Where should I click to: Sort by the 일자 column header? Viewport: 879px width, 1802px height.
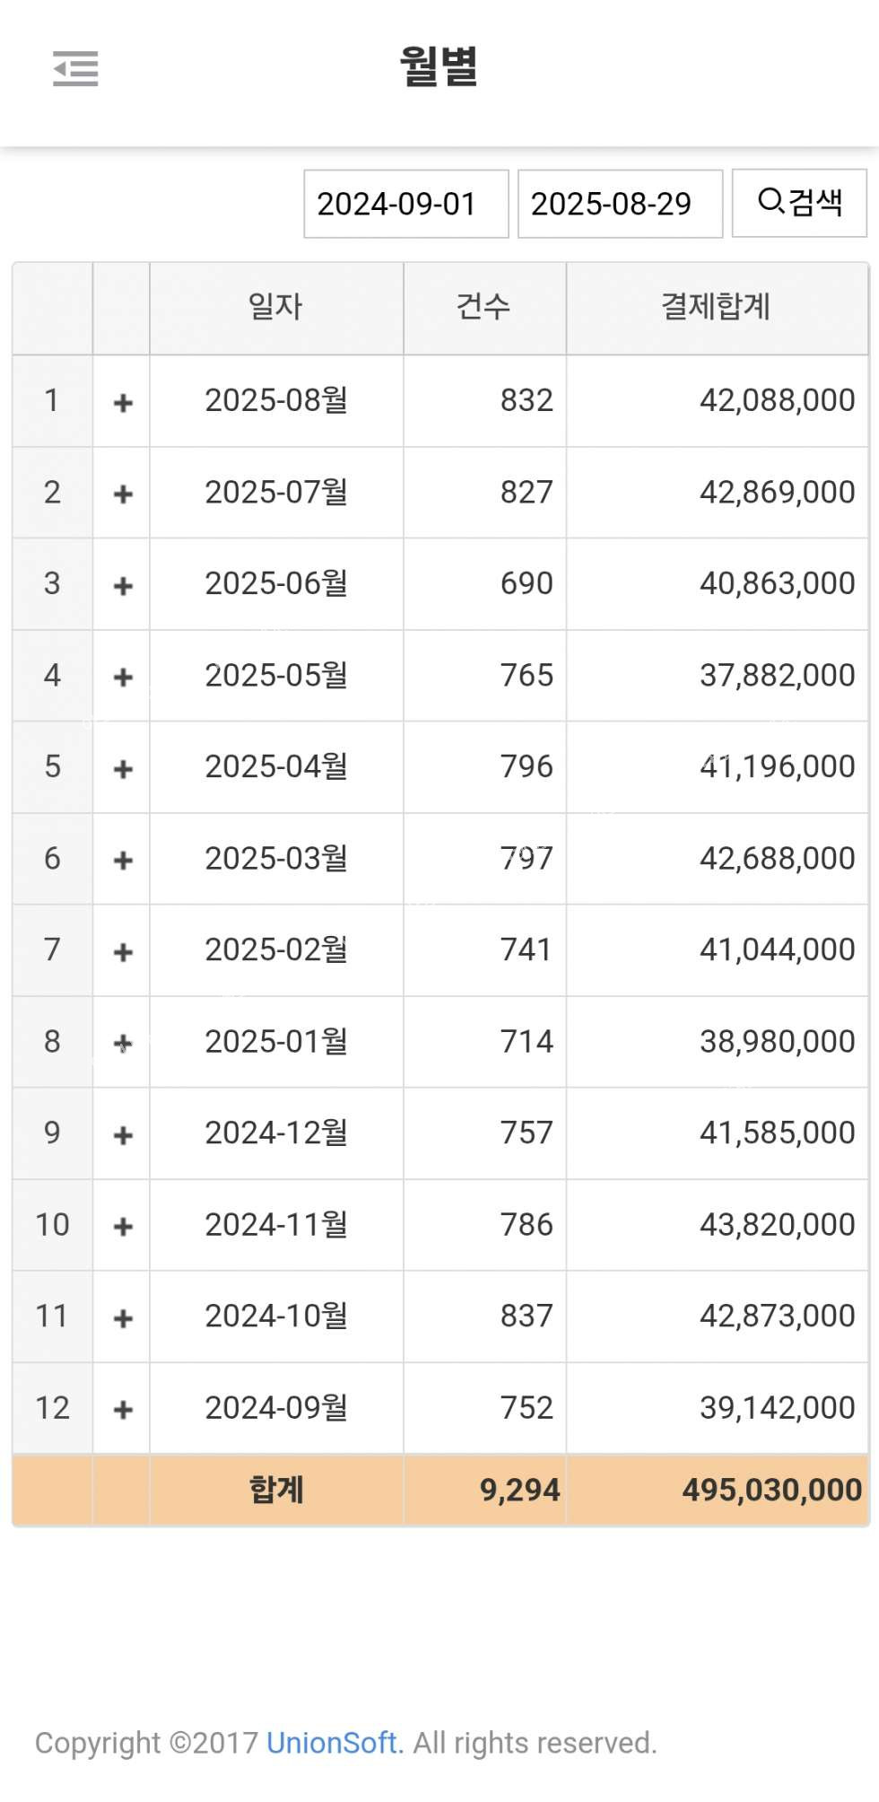click(x=275, y=307)
